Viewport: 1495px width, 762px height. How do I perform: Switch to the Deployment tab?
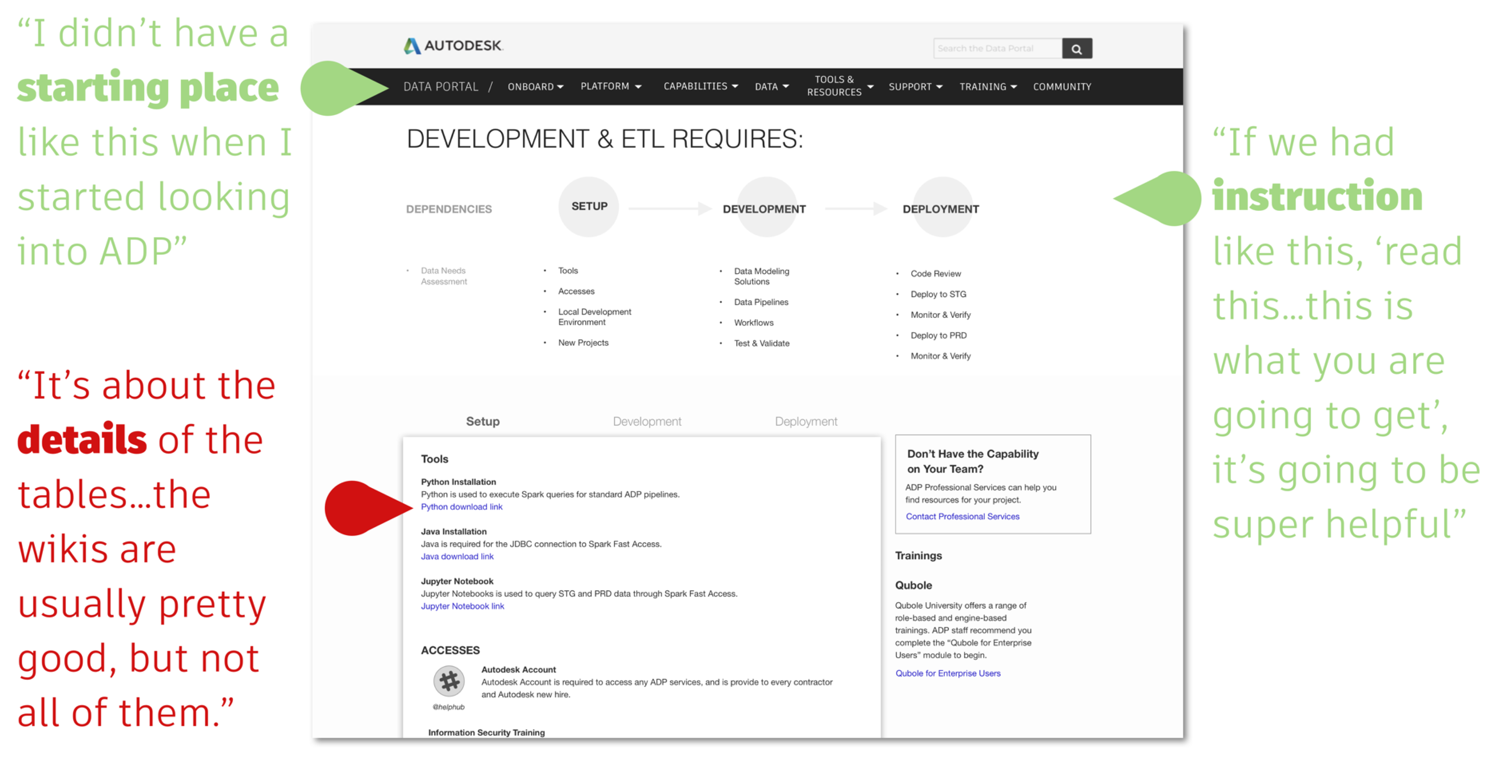[806, 422]
